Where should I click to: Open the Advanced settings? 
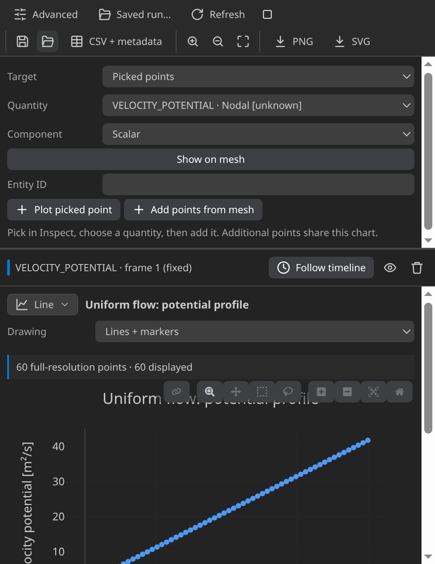[46, 14]
